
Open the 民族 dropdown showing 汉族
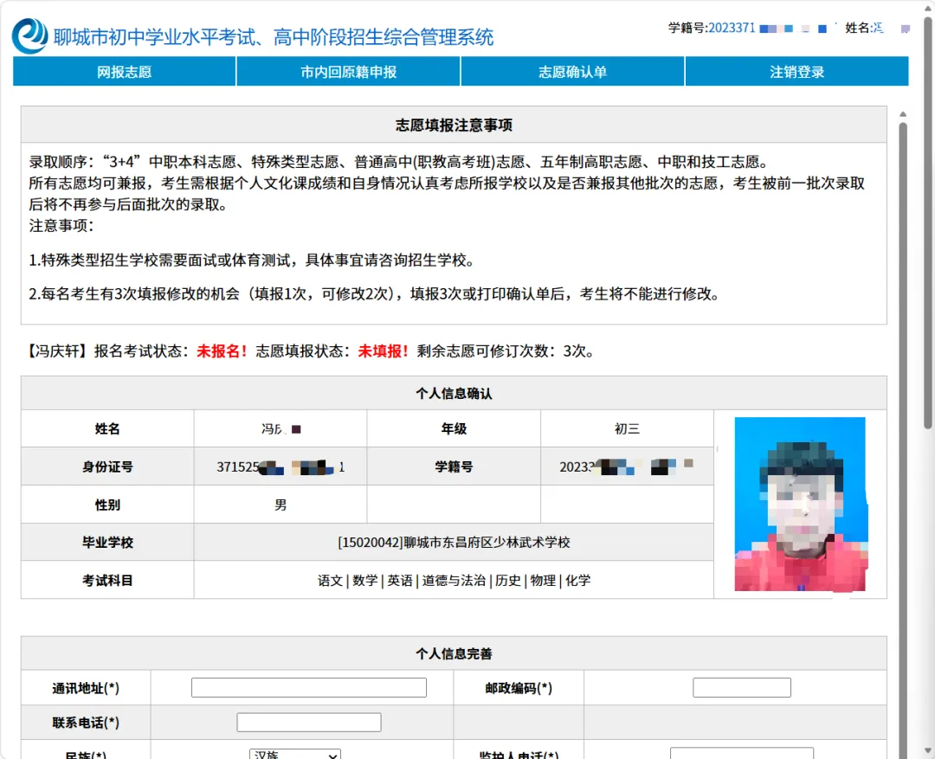click(295, 754)
